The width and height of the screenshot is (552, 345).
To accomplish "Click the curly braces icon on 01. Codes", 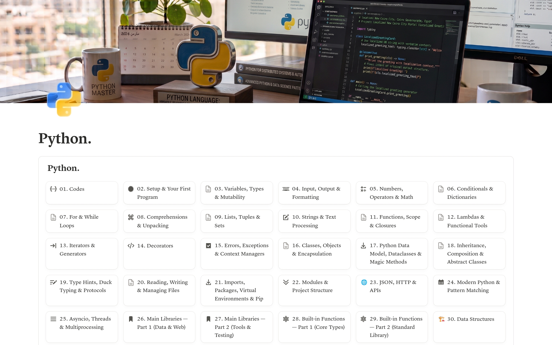I will pyautogui.click(x=53, y=189).
